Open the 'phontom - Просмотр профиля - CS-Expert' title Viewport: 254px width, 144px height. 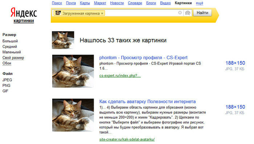pyautogui.click(x=143, y=57)
